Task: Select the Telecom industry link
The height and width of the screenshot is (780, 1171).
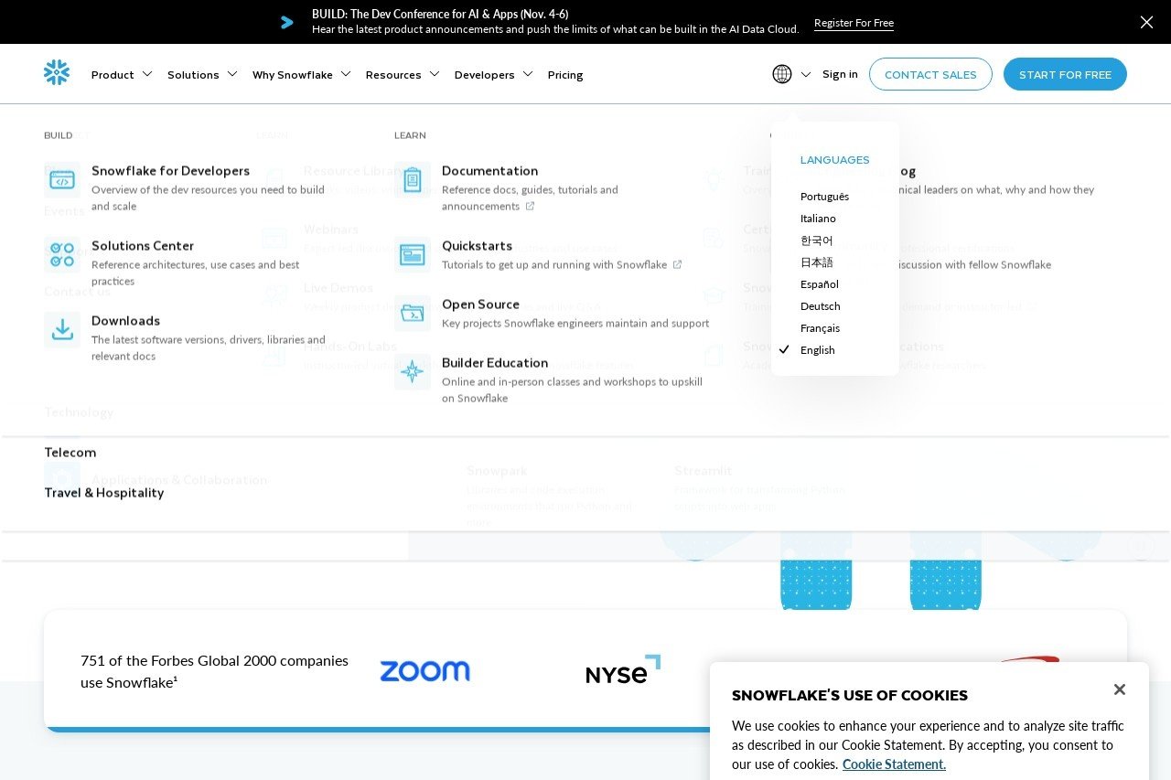Action: coord(70,453)
